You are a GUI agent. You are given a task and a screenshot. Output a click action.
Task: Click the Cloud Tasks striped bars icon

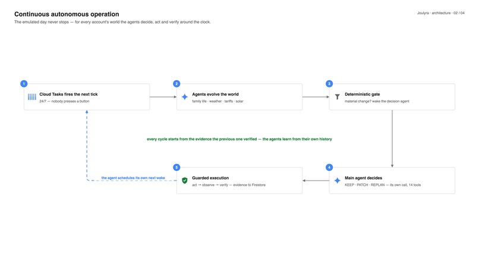coord(31,97)
